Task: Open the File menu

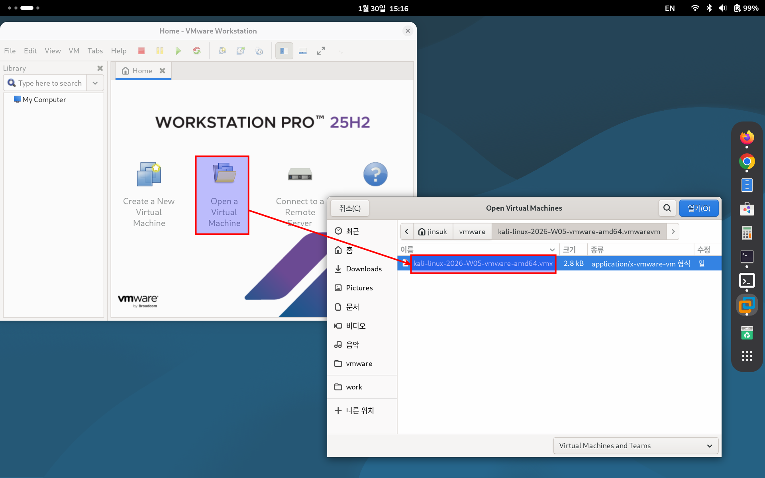Action: pyautogui.click(x=10, y=51)
